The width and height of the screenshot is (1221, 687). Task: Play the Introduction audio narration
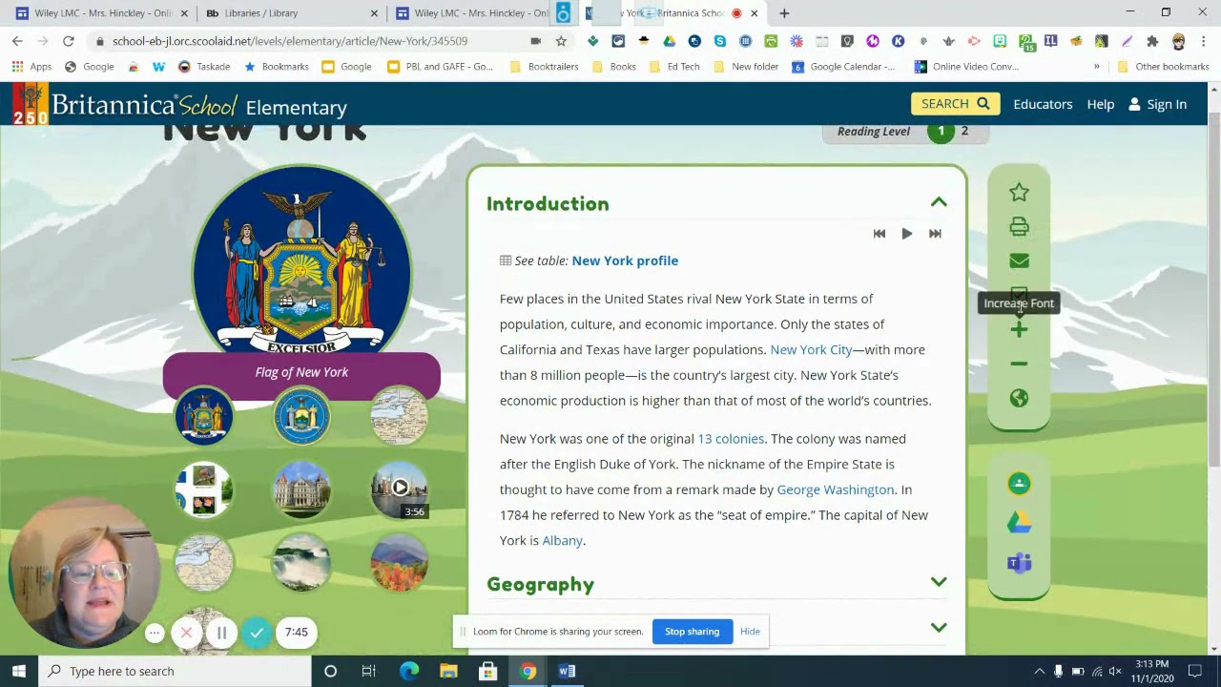click(x=906, y=234)
